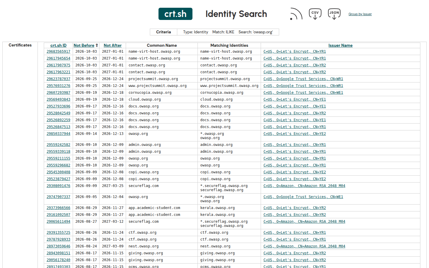Open certificate ID 29683565917
This screenshot has height=268, width=429.
click(58, 52)
